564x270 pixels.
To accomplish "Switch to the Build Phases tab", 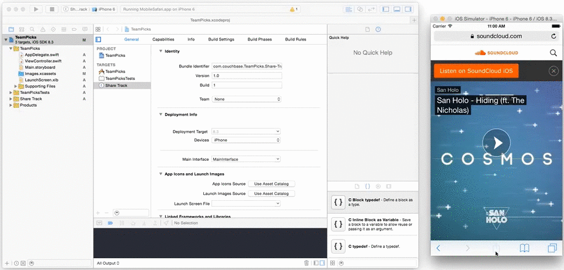I will 260,39.
